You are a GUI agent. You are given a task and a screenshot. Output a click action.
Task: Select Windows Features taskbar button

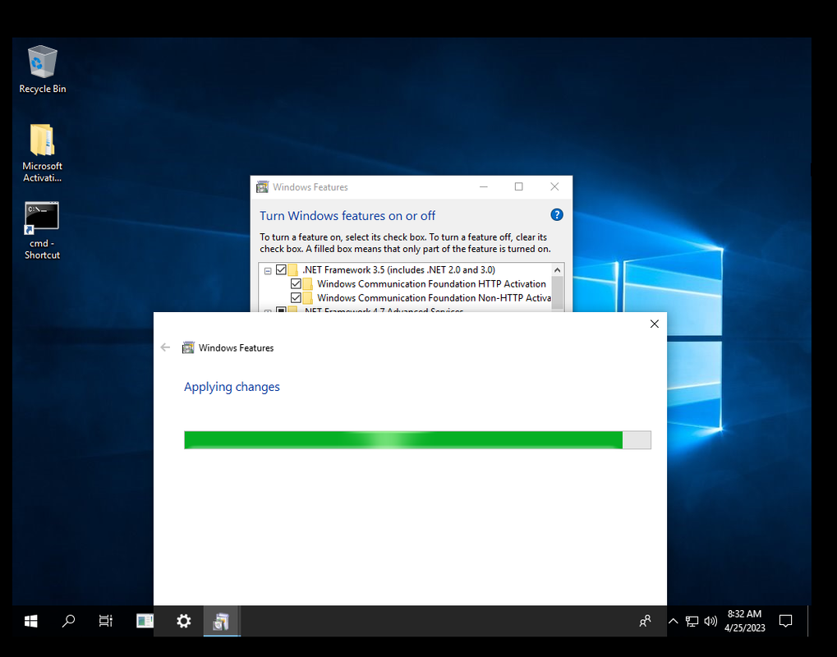point(222,621)
